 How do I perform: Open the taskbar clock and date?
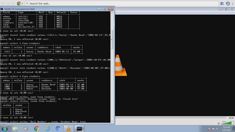pos(226,129)
